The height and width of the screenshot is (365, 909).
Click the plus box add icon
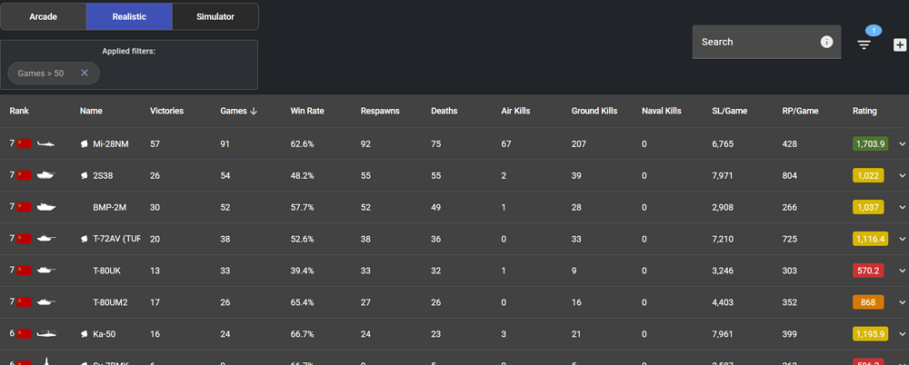tap(899, 44)
